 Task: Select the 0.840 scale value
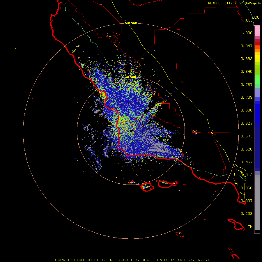tap(247, 72)
